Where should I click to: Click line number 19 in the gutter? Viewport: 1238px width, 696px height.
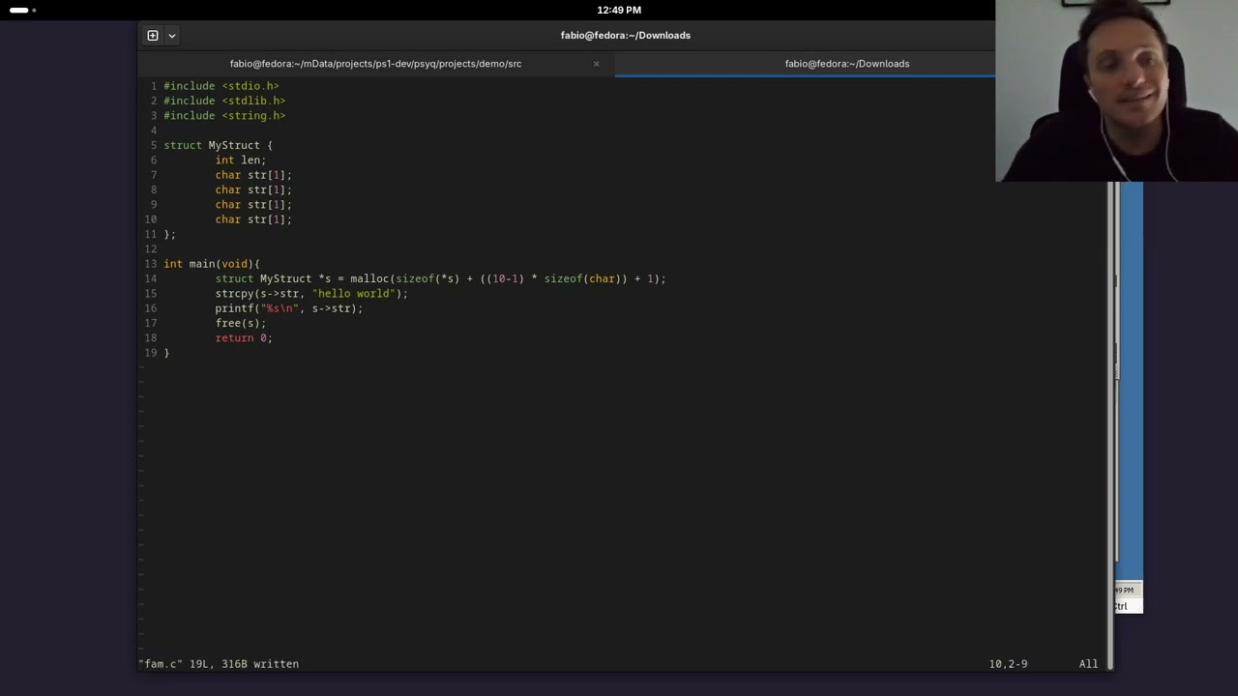pos(150,353)
